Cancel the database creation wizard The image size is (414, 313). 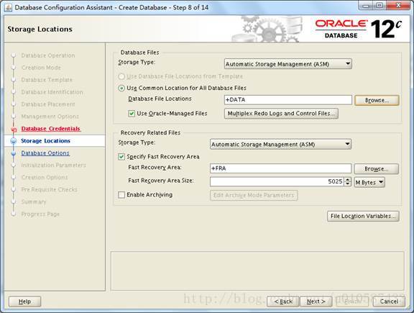389,301
